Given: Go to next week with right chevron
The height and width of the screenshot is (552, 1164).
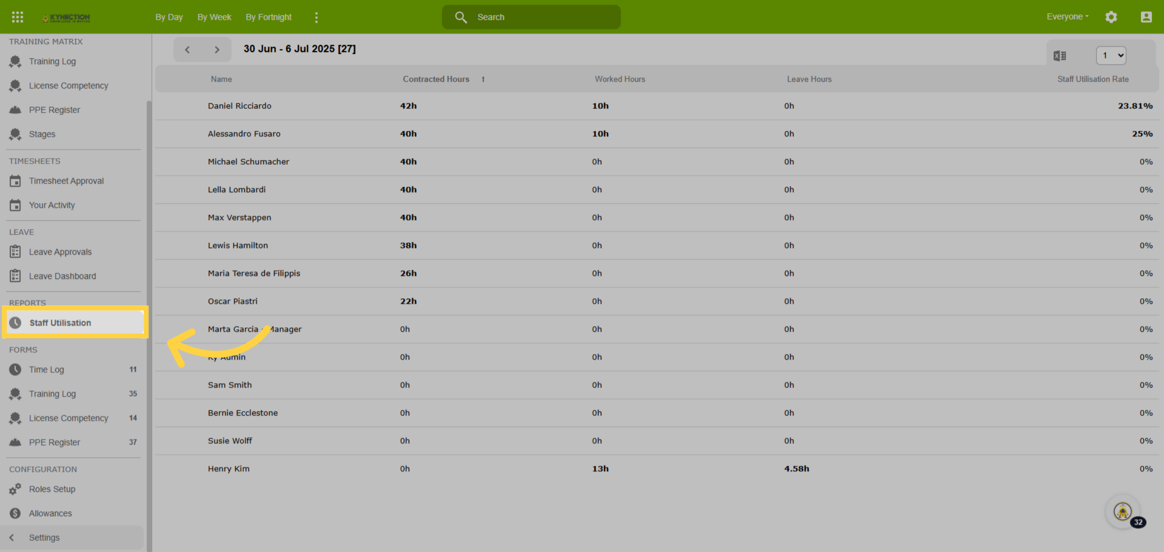Looking at the screenshot, I should point(217,49).
